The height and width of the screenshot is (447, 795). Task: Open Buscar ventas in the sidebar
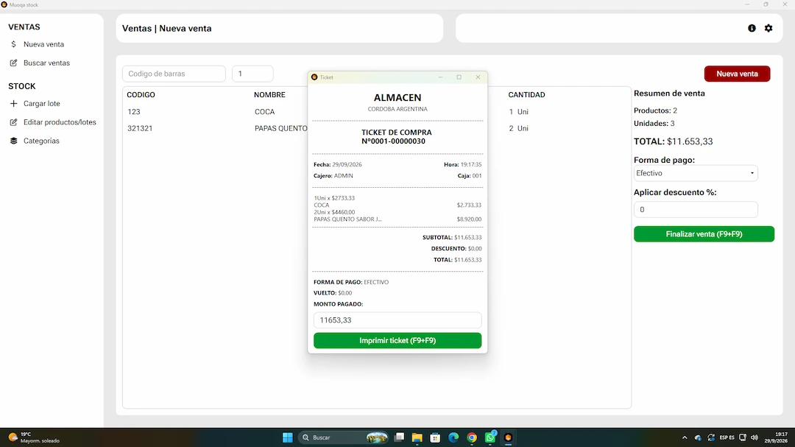click(46, 63)
